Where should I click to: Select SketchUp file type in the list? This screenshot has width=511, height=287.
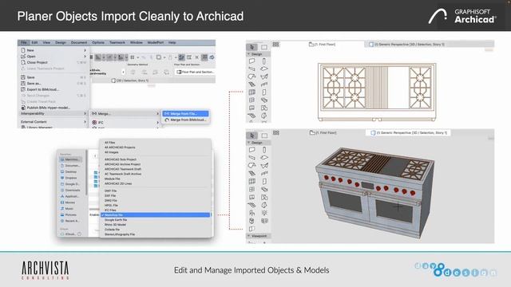[156, 215]
